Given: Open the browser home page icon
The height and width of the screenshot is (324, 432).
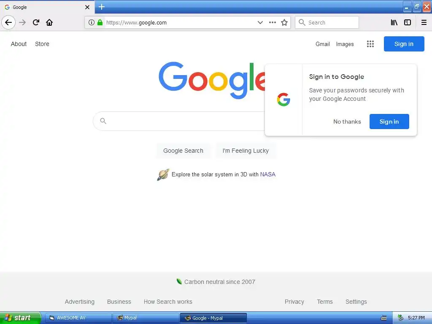Looking at the screenshot, I should (49, 22).
